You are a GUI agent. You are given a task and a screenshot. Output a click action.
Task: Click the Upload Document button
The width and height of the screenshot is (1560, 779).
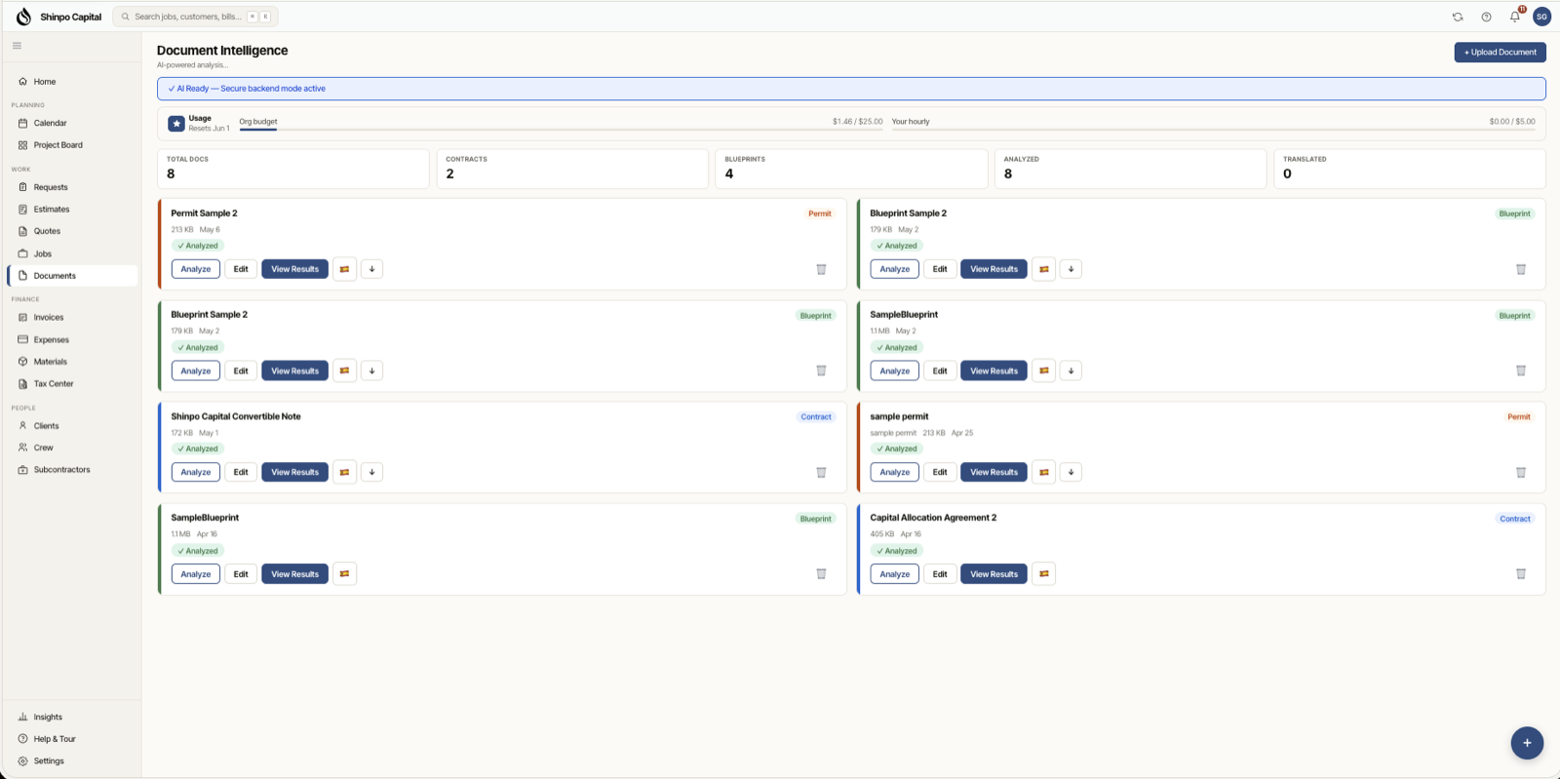click(1500, 53)
